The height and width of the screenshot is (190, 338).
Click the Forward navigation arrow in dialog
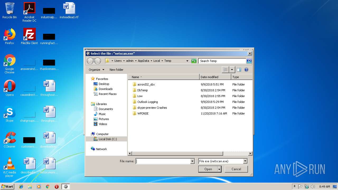tap(97, 61)
